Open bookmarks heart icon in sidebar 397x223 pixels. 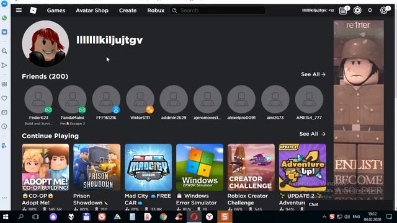(x=4, y=98)
